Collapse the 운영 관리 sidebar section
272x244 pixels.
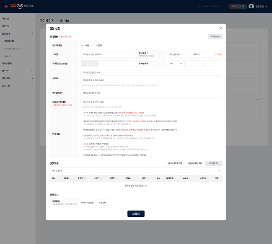32,34
